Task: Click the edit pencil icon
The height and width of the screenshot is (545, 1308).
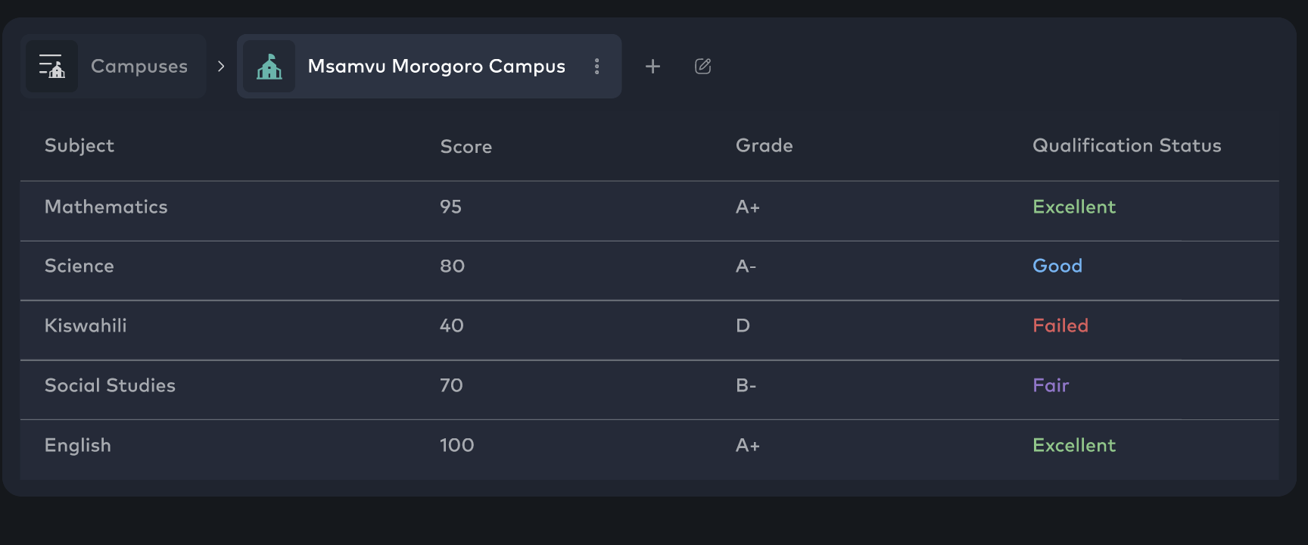Action: click(x=702, y=67)
